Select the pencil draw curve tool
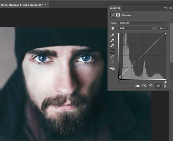 (112, 57)
